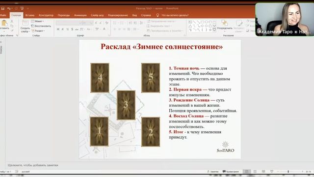Screen dimensions: 314x177
Task: Open the Раздел dropdown
Action: 38,31
